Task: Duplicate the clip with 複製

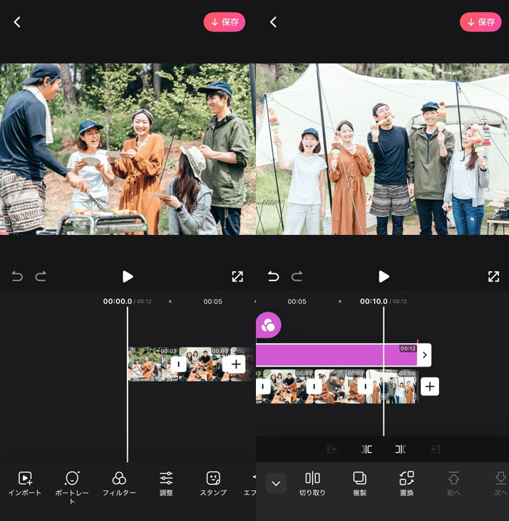Action: 359,484
